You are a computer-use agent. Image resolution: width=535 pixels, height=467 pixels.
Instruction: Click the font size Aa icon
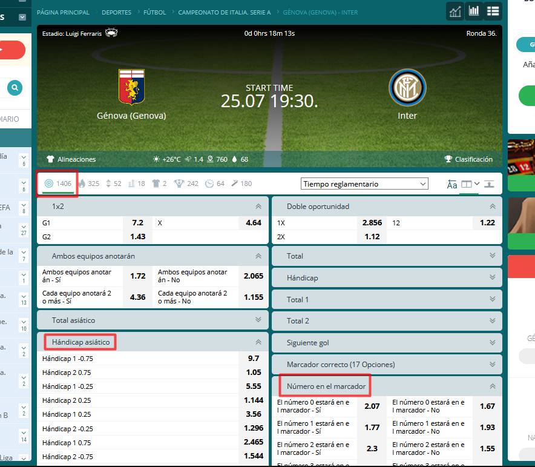tap(451, 184)
